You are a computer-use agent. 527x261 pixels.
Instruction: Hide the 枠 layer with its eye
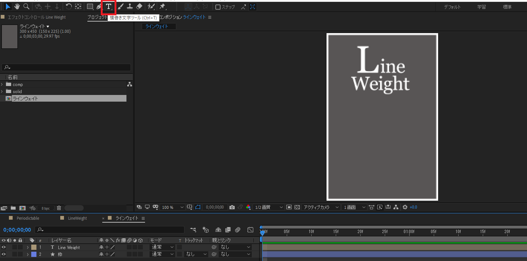point(4,254)
